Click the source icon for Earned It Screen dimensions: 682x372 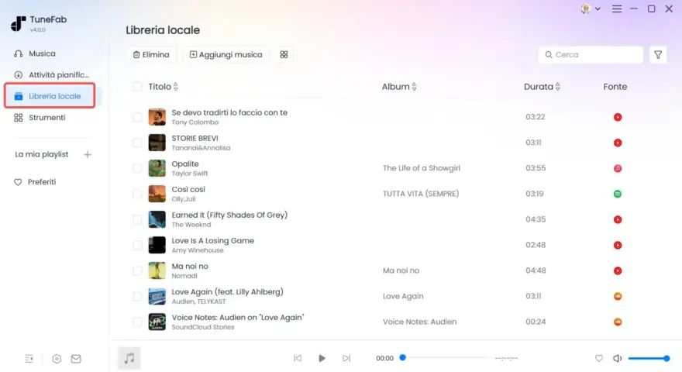tap(618, 220)
